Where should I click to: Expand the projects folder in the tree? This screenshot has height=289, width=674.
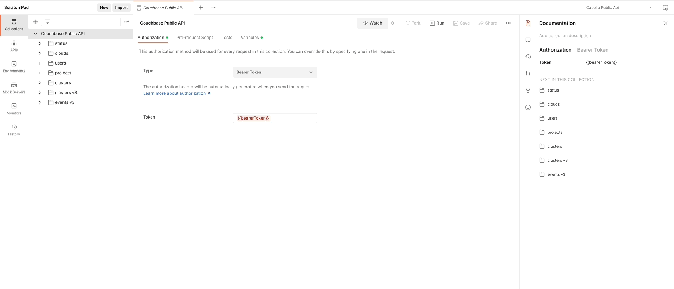click(40, 73)
